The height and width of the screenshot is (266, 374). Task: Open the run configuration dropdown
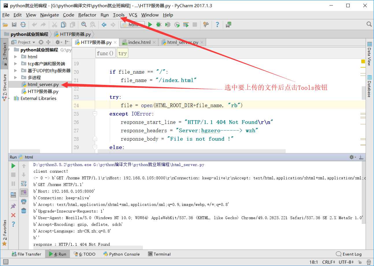click(x=133, y=25)
